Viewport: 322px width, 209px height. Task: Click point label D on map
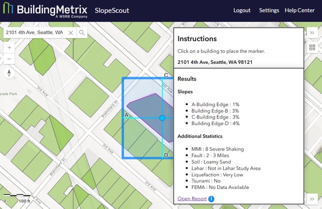pos(166,155)
